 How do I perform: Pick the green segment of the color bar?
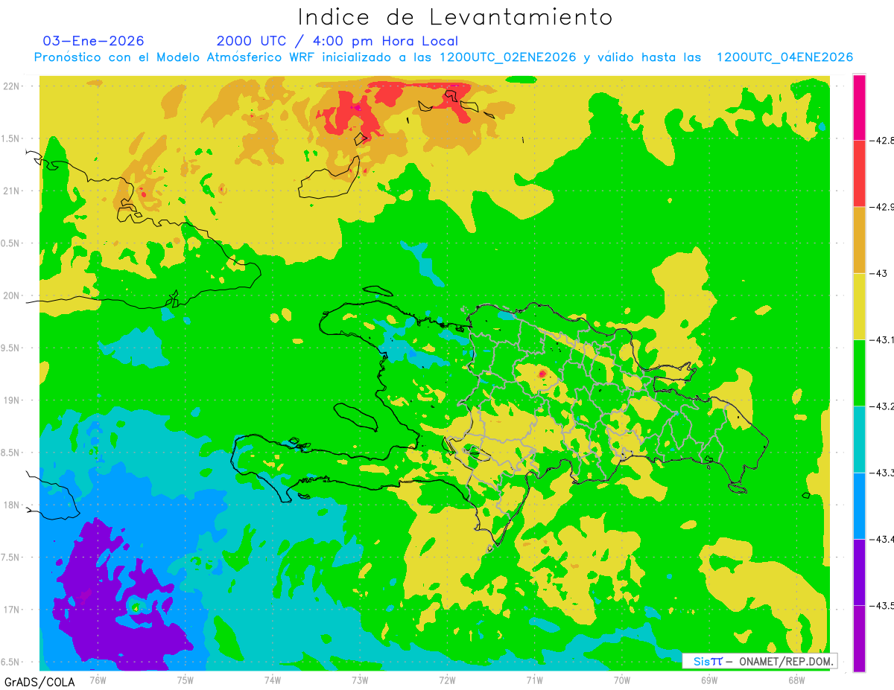[x=859, y=372]
